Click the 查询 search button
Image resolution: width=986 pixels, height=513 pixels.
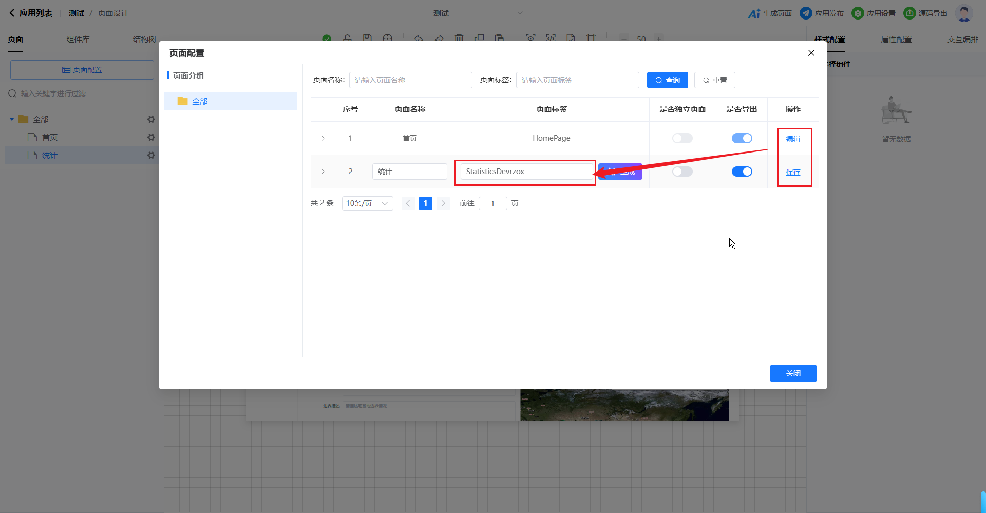(667, 80)
